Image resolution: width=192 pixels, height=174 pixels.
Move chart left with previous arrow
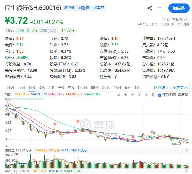pos(139,95)
